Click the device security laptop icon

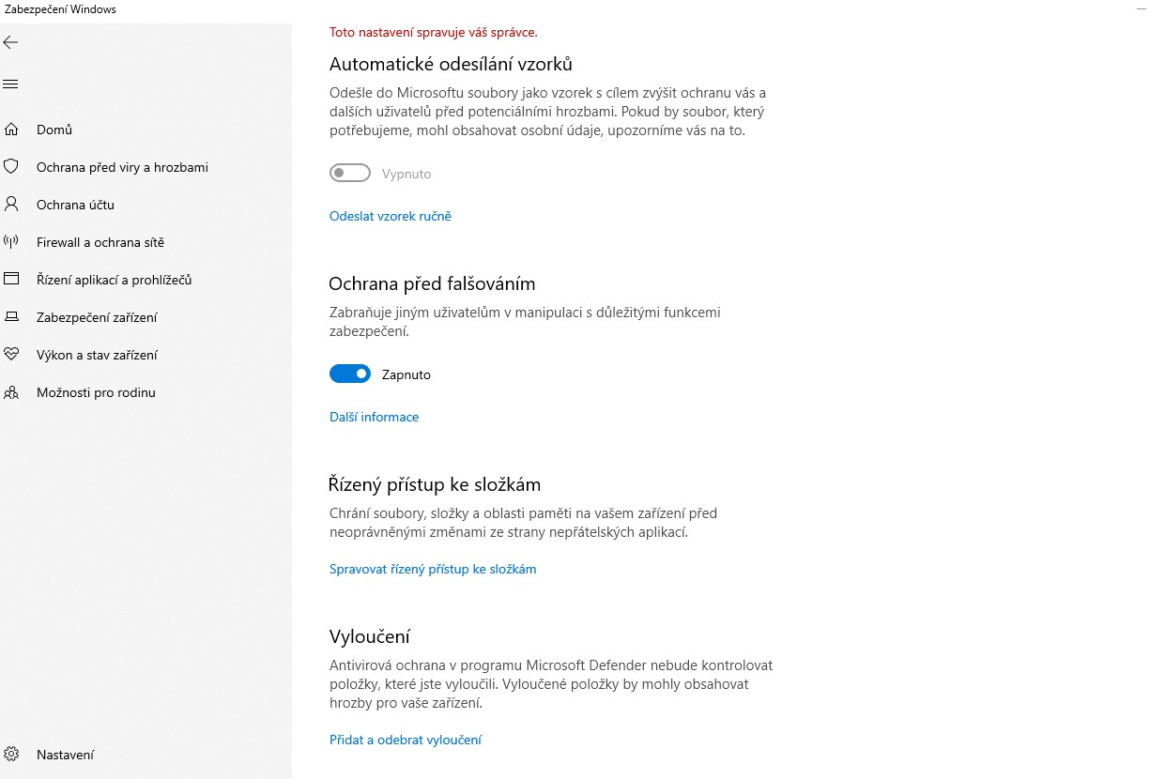11,317
